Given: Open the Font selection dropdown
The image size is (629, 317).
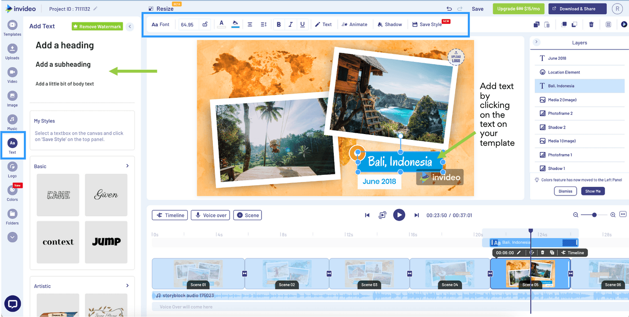Looking at the screenshot, I should coord(160,24).
